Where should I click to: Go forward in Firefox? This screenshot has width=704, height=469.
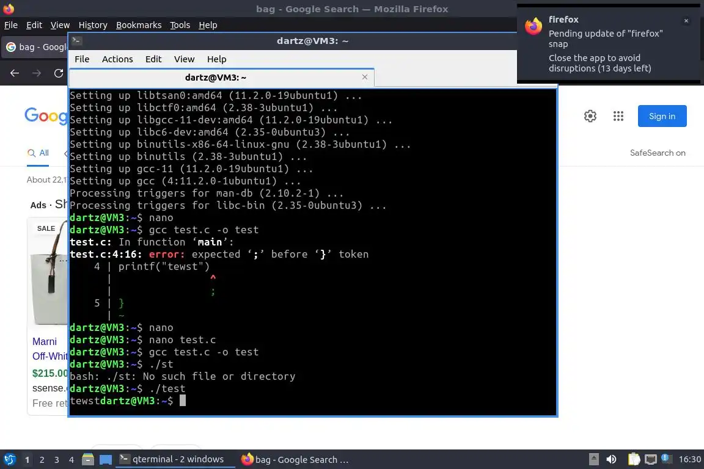coord(37,73)
